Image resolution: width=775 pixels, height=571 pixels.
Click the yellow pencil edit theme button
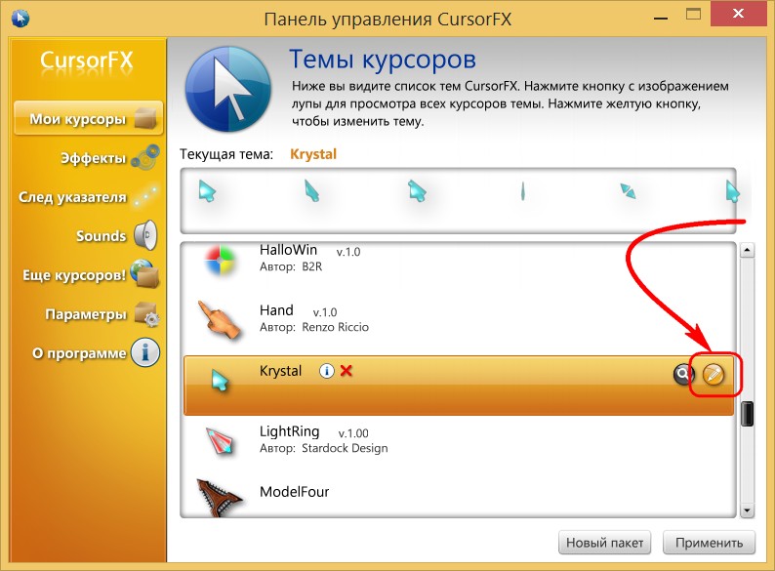713,374
